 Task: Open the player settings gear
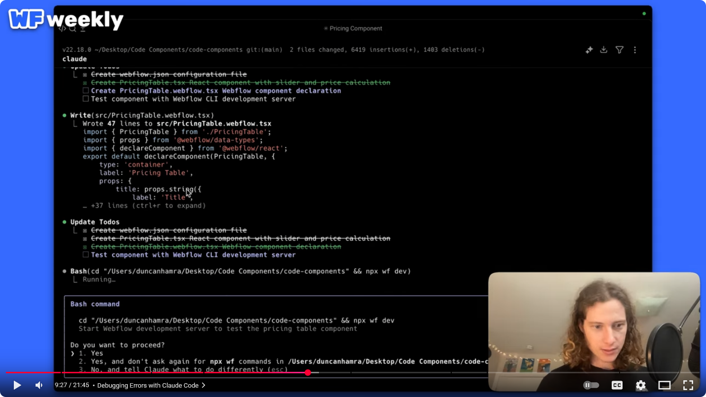pyautogui.click(x=640, y=385)
